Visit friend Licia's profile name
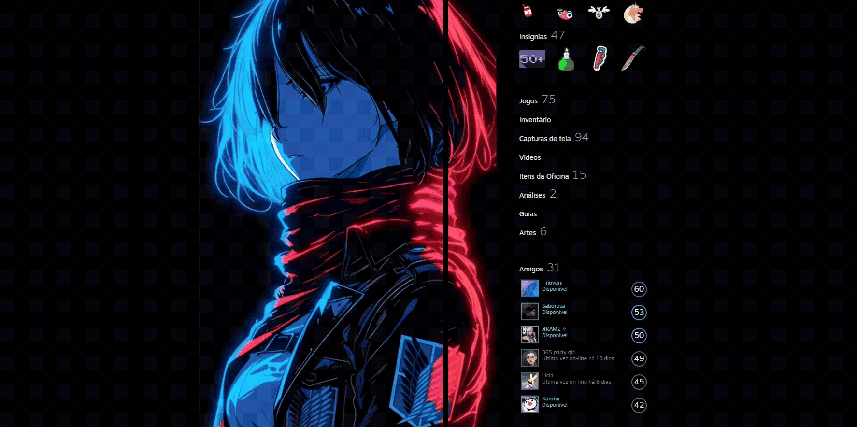The height and width of the screenshot is (427, 857). click(x=547, y=376)
